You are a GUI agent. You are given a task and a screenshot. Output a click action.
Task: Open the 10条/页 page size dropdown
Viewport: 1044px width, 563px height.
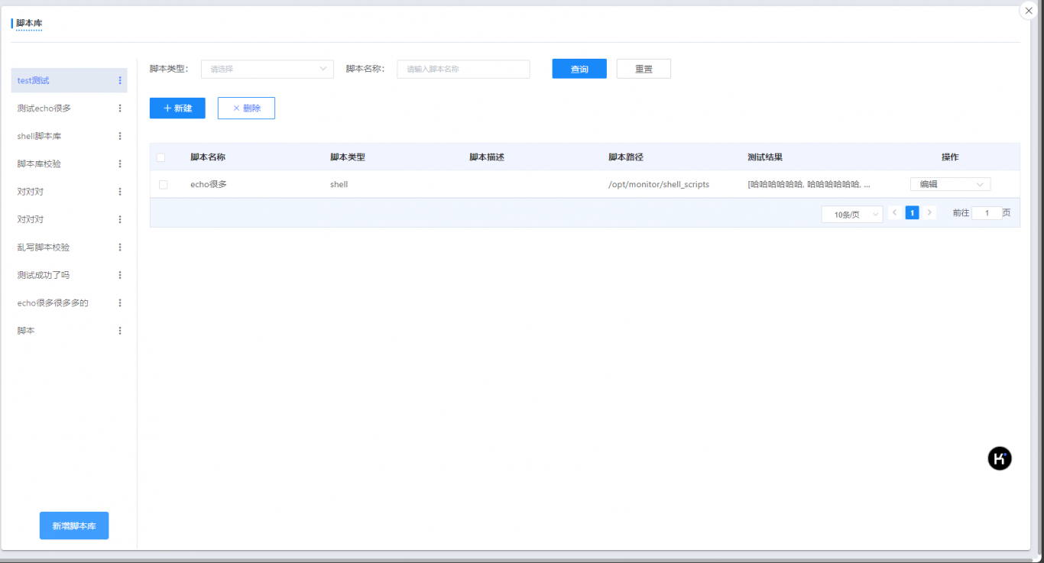pyautogui.click(x=852, y=215)
